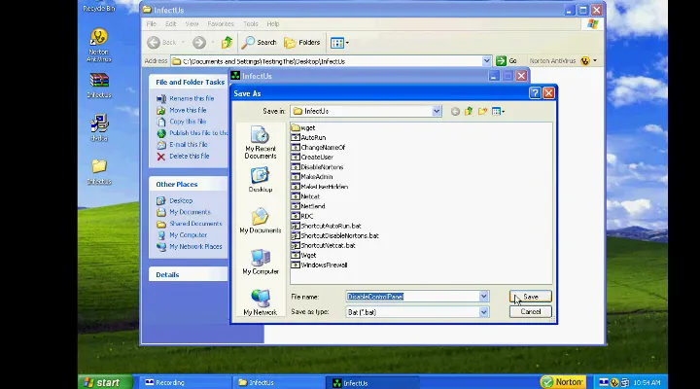This screenshot has width=700, height=389.
Task: Open Help menu in Explorer window
Action: [273, 24]
